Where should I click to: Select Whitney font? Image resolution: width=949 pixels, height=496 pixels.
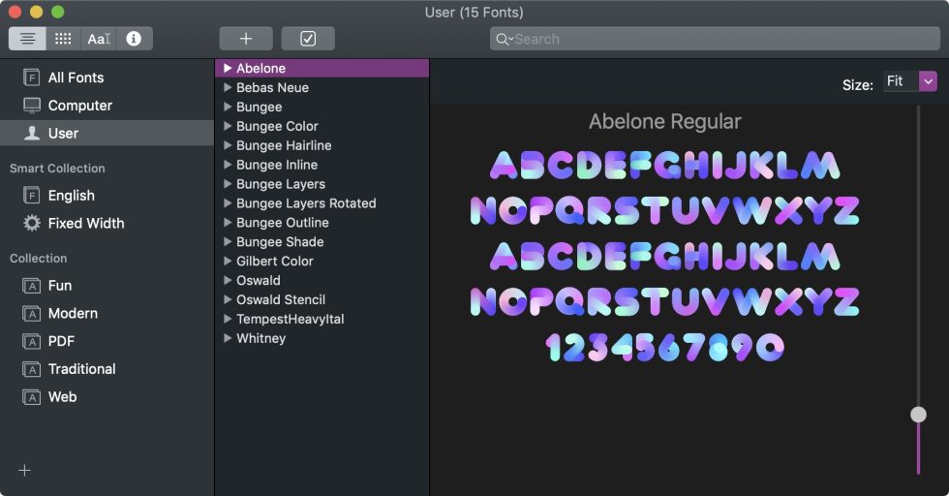[260, 338]
